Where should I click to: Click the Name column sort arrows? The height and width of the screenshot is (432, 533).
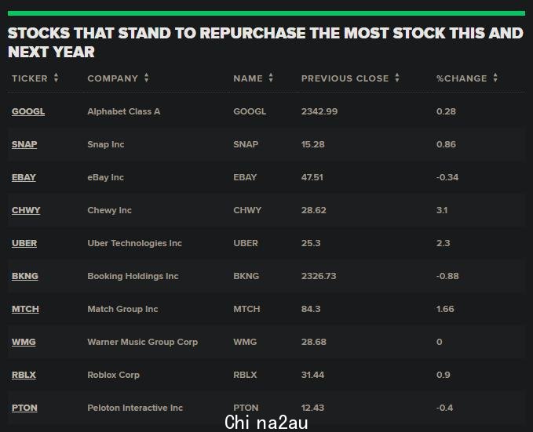pyautogui.click(x=271, y=78)
